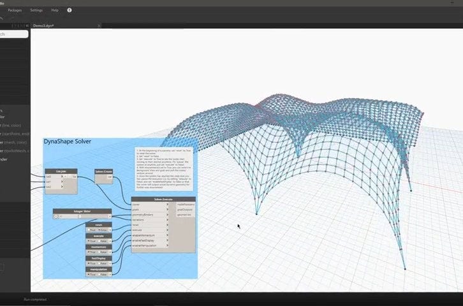Viewport: 463px width, 306px height.
Task: Close the Demo3.dyn workspace tab
Action: click(x=99, y=25)
